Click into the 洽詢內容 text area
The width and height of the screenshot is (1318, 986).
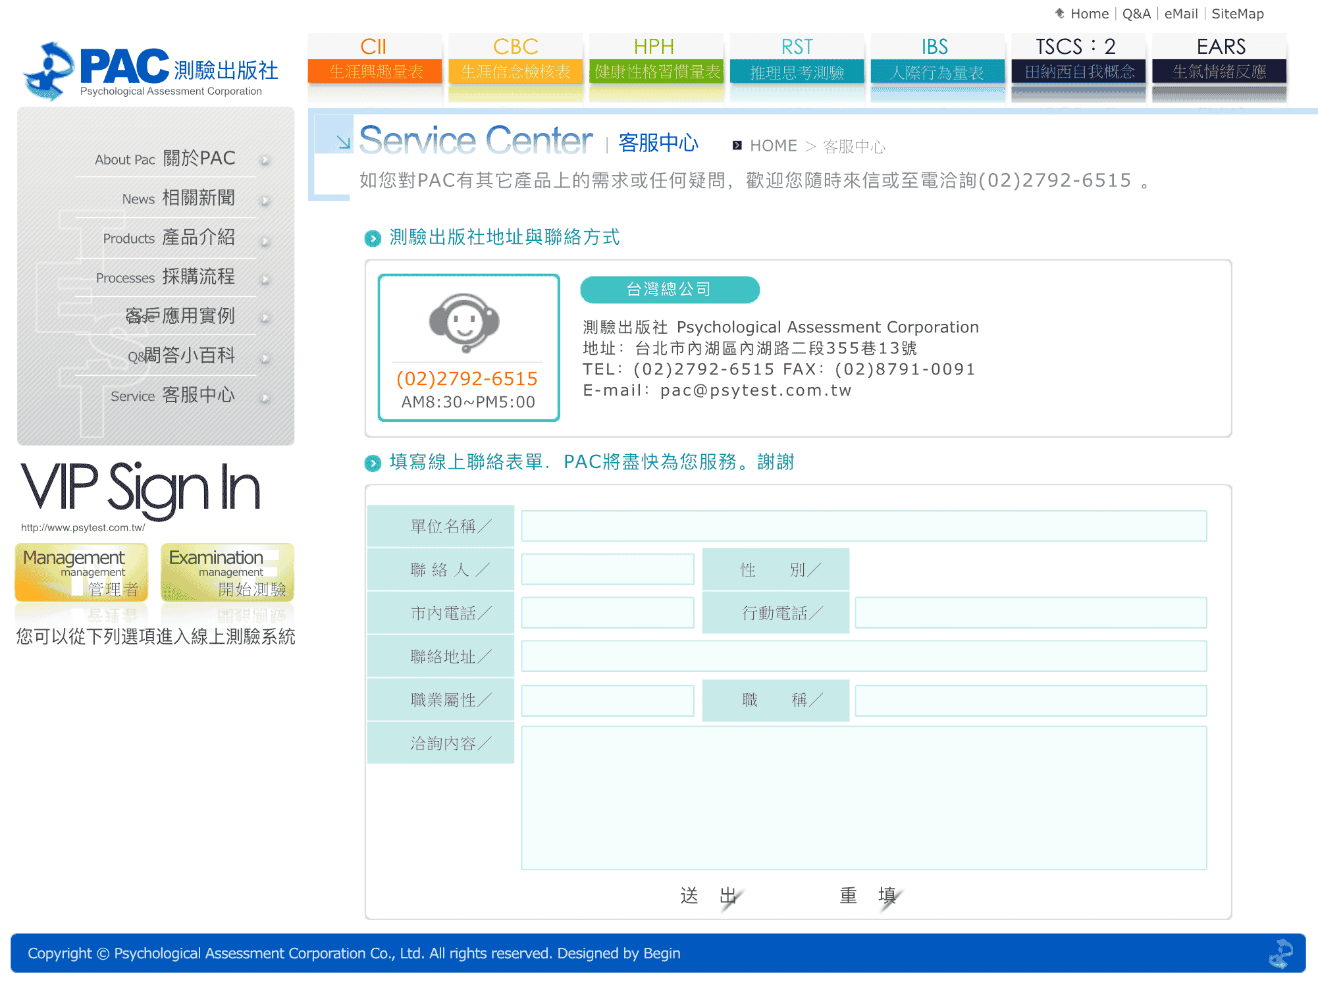pos(864,798)
